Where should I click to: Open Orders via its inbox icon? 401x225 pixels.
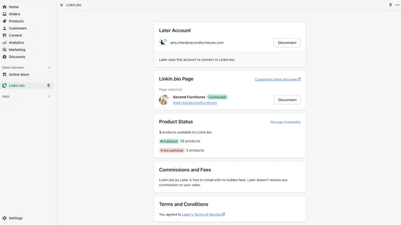point(4,14)
